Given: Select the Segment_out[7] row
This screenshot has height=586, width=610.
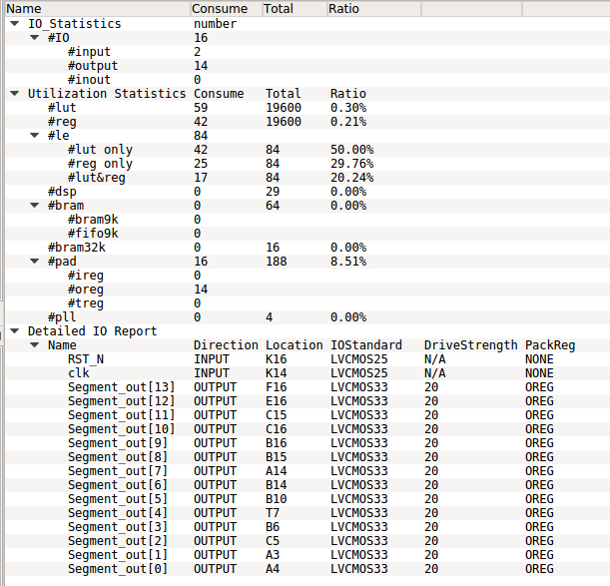Looking at the screenshot, I should coord(307,471).
